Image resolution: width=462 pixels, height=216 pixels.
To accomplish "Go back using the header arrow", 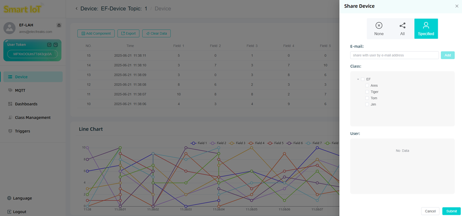I will tap(76, 8).
